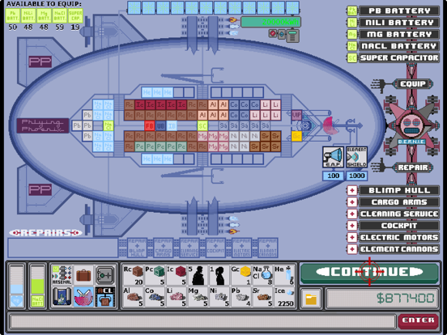
Task: Select the Al ore inventory slot
Action: [133, 297]
